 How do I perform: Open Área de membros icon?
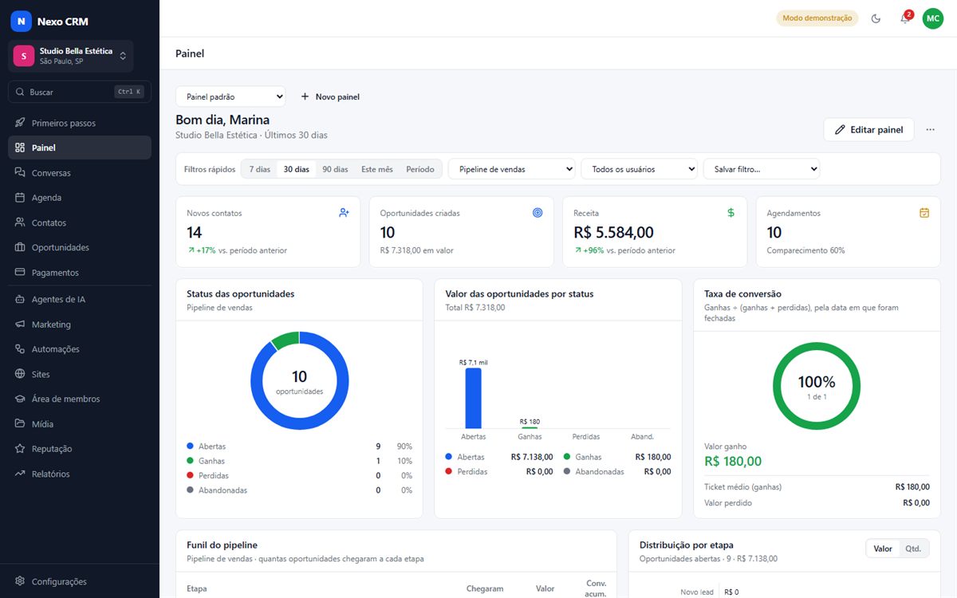tap(20, 399)
